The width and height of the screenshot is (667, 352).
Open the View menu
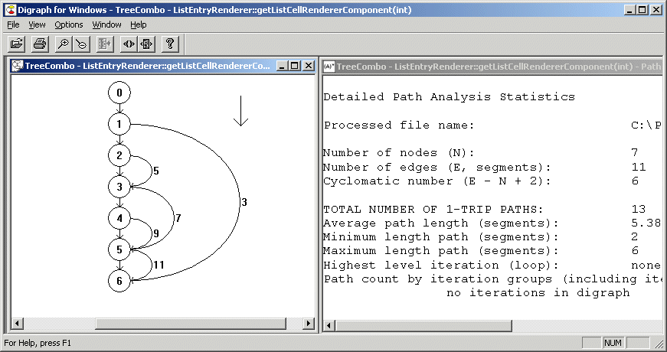click(37, 24)
